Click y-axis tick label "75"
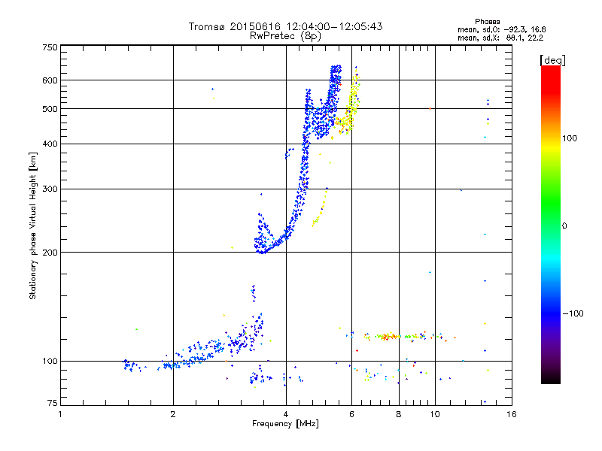602x451 pixels. (53, 403)
